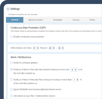Open the Backup Content tab

pyautogui.click(x=36, y=20)
